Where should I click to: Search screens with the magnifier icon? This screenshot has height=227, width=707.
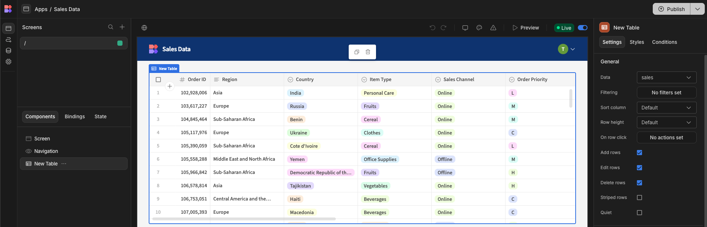coord(111,27)
